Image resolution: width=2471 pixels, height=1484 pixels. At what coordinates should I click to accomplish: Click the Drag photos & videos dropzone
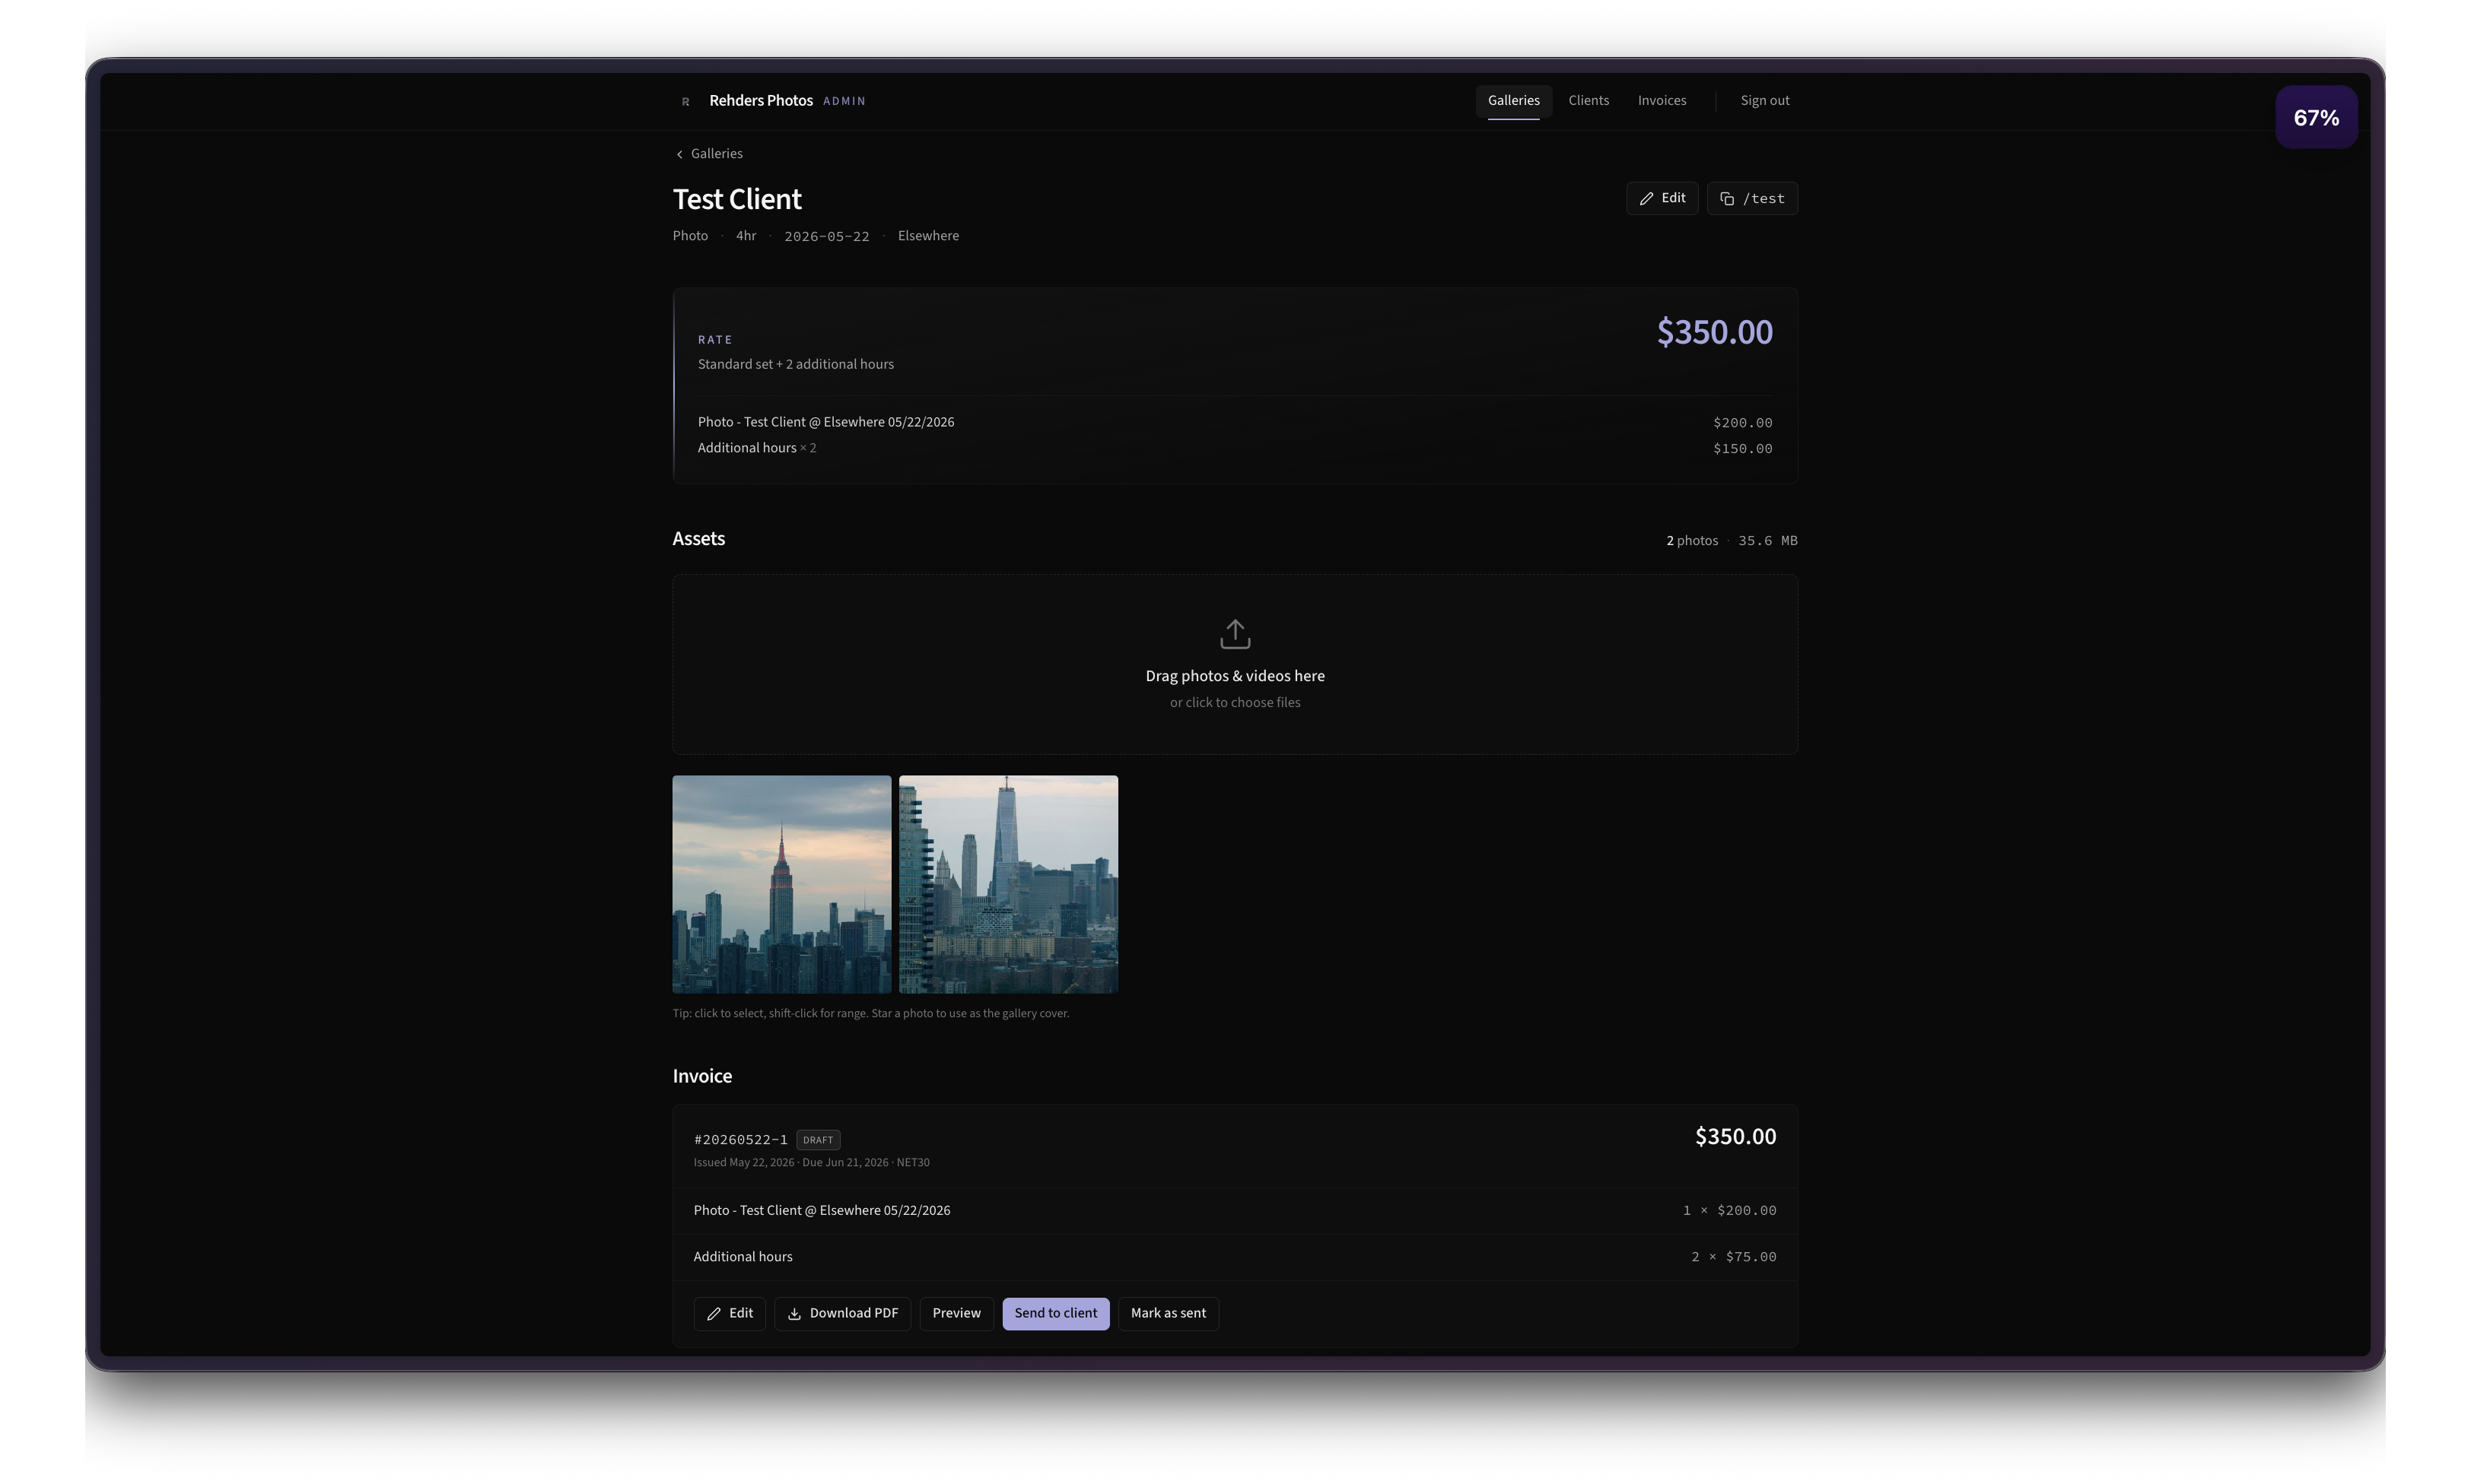[x=1235, y=664]
